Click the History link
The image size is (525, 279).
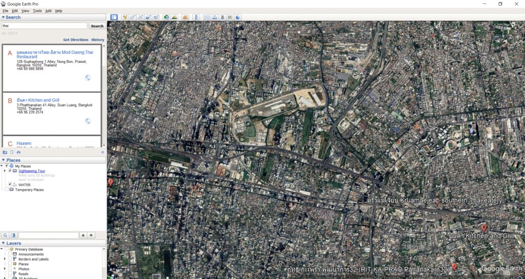click(x=98, y=39)
